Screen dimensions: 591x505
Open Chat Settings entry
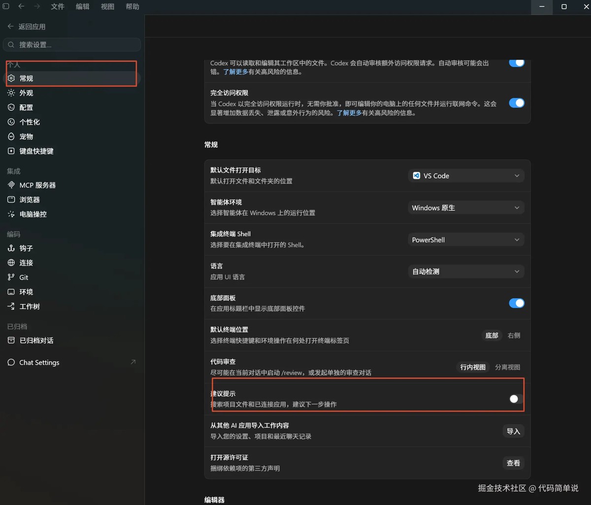point(72,362)
